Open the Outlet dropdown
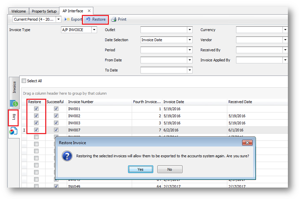Screen dimensions: 299x199 (190, 30)
